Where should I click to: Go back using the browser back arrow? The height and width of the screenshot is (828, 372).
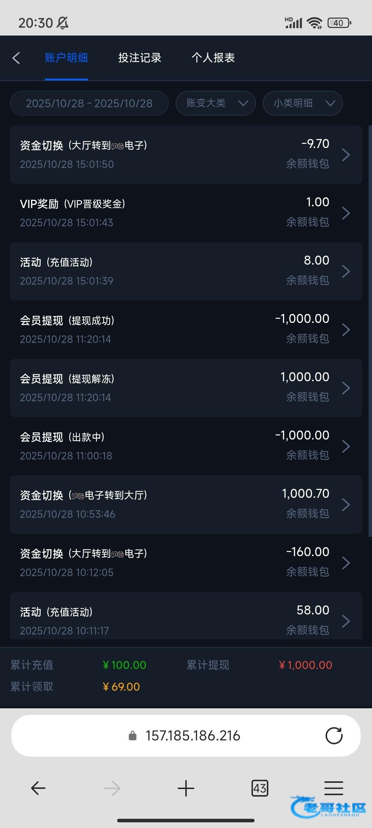[x=38, y=788]
